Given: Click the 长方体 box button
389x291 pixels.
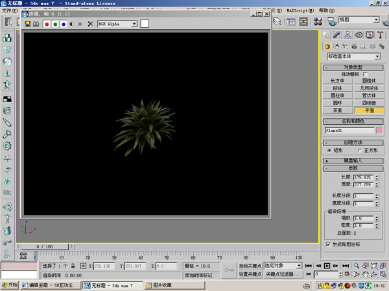Looking at the screenshot, I should (338, 81).
